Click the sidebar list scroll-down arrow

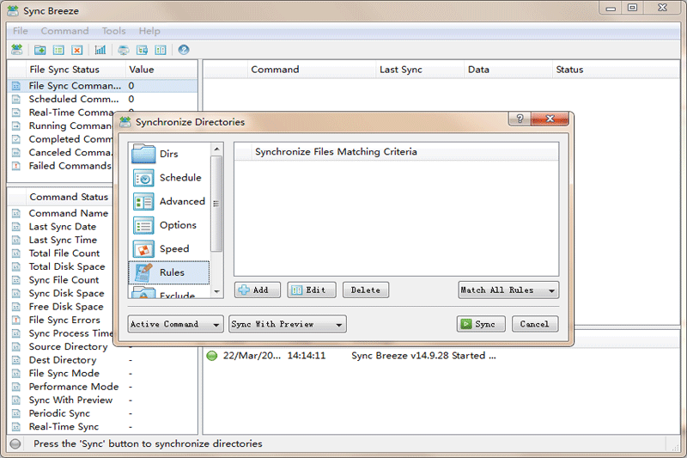click(x=216, y=291)
